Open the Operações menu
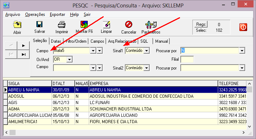This screenshot has height=139, width=256. pos(35,14)
